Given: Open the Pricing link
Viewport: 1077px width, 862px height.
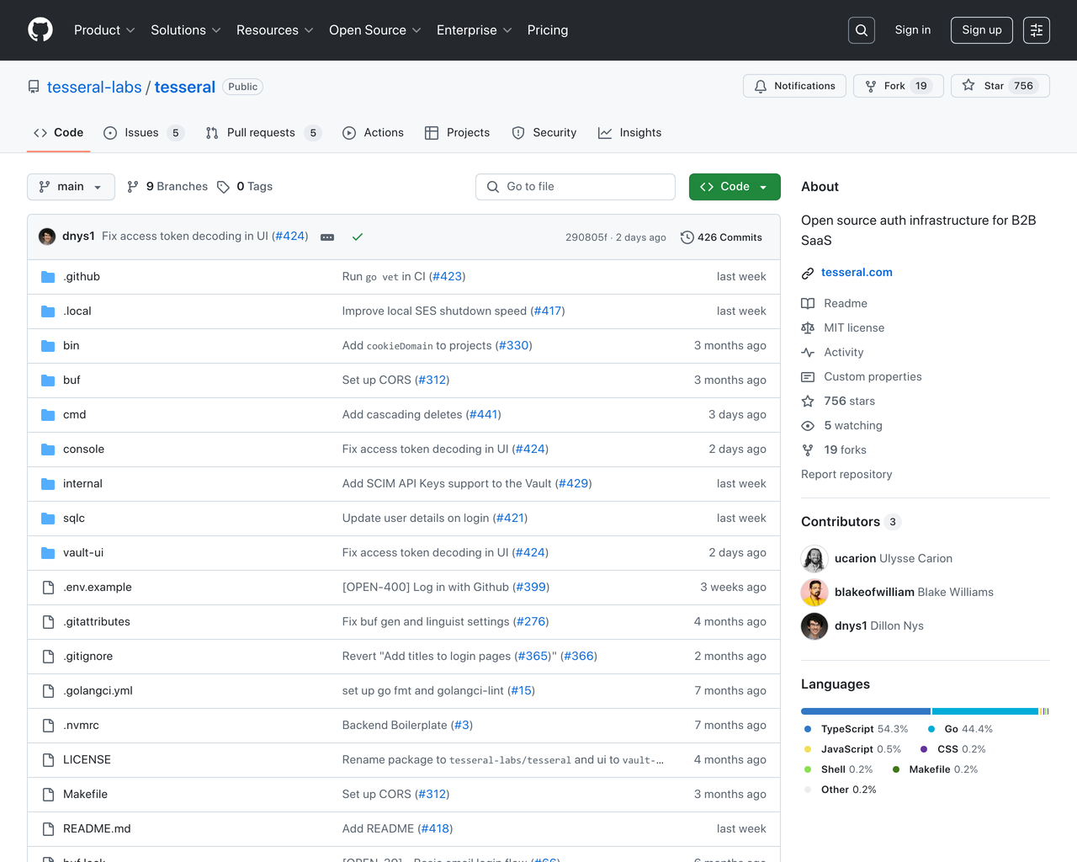Looking at the screenshot, I should click(x=548, y=30).
